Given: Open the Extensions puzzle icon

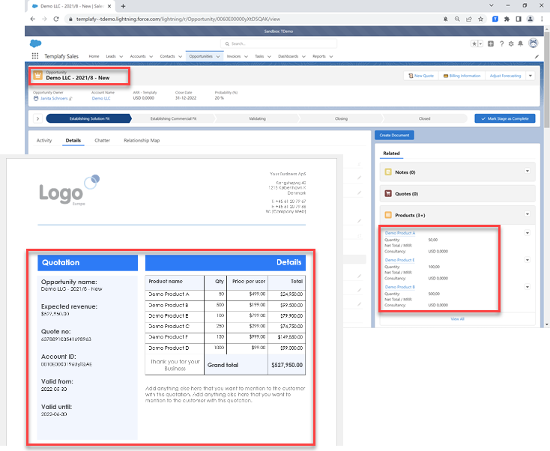Looking at the screenshot, I should point(507,19).
